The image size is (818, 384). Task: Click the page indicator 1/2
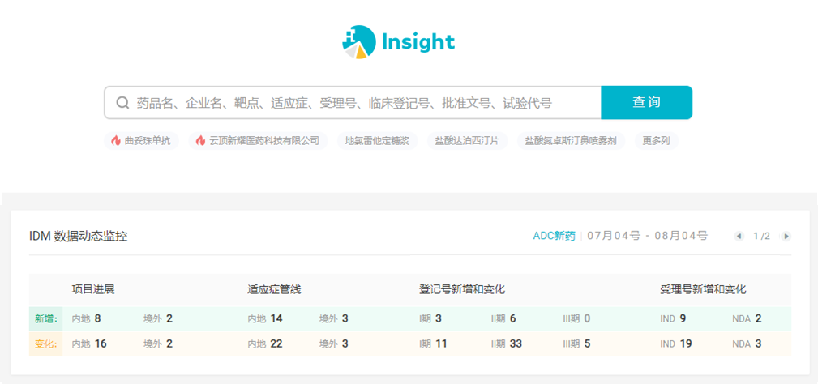pos(762,236)
